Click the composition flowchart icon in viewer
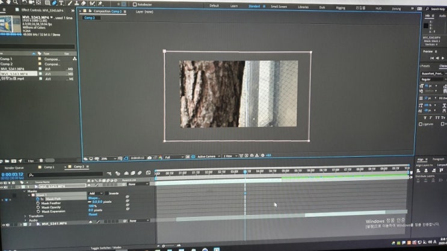447x251 pixels. click(x=257, y=156)
